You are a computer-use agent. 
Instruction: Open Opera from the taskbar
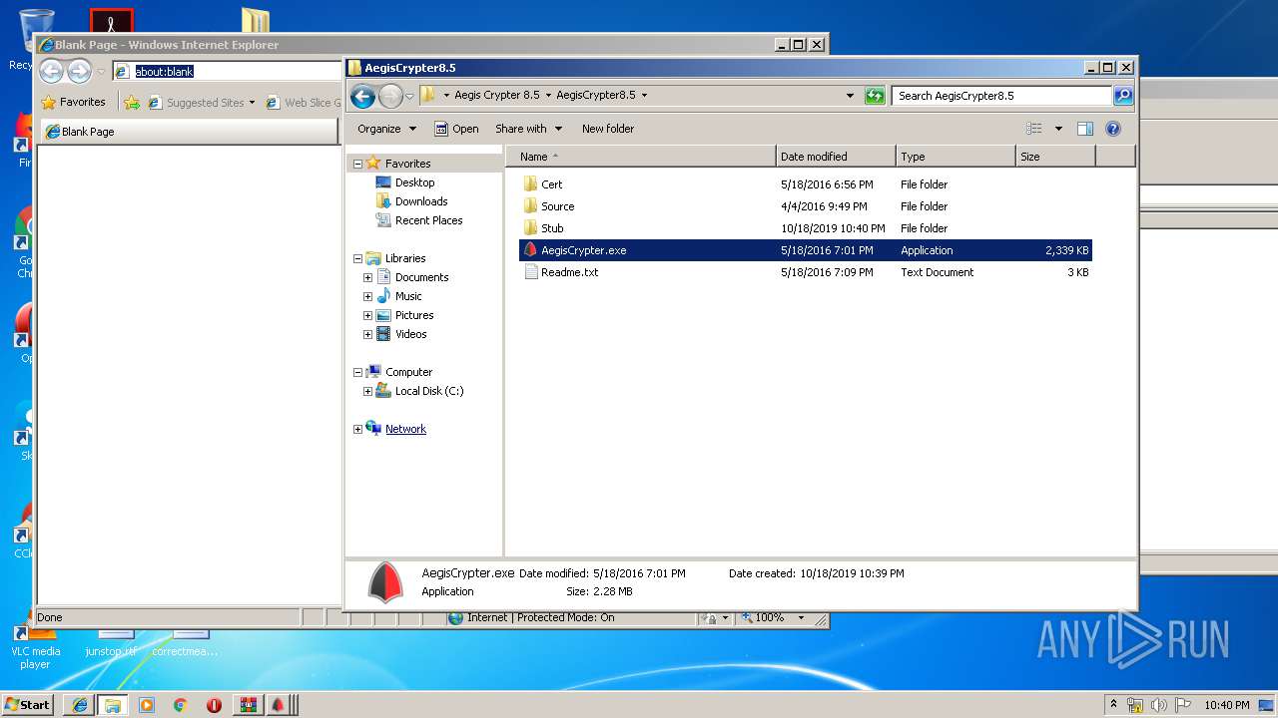(x=214, y=705)
